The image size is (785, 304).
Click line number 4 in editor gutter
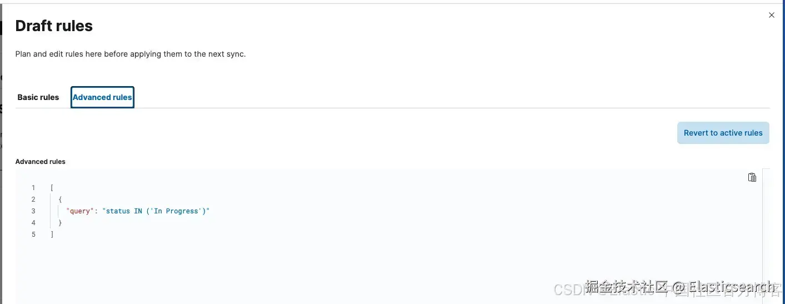(33, 223)
